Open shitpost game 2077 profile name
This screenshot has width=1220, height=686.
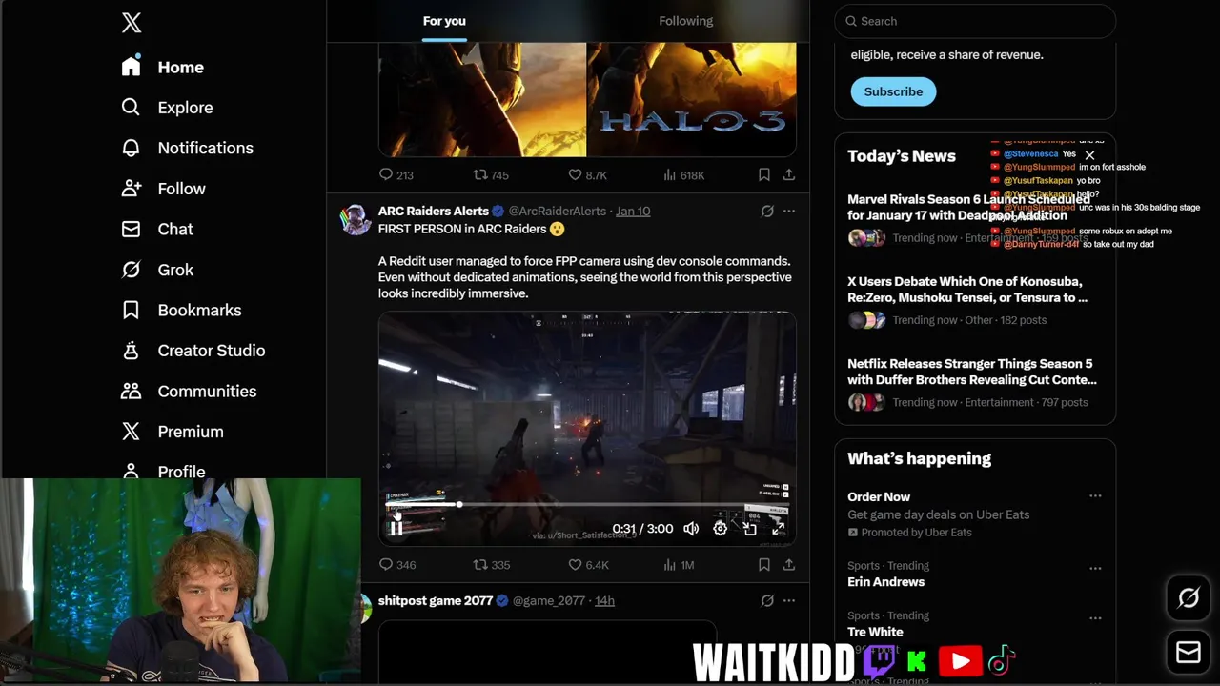point(436,600)
